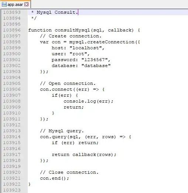This screenshot has height=193, width=188.
Task: Select the app.asar tab
Action: [15, 4]
